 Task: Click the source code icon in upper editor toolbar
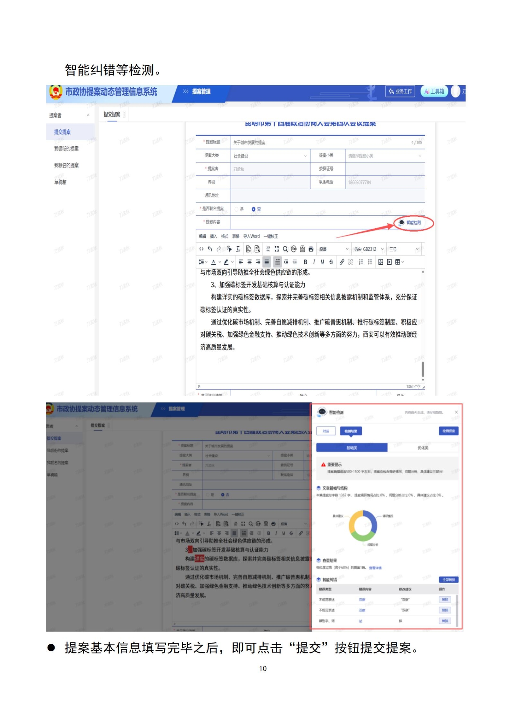point(201,249)
